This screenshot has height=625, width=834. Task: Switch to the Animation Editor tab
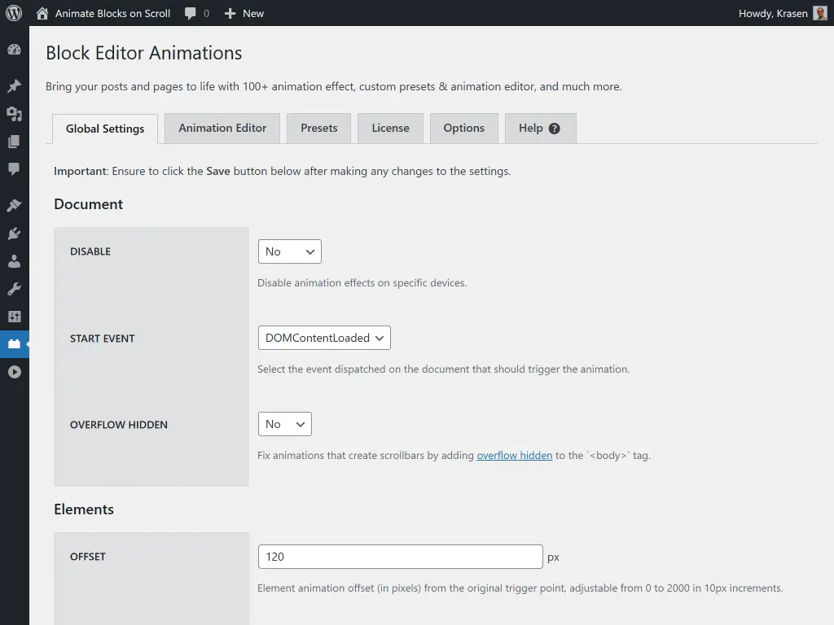coord(222,128)
